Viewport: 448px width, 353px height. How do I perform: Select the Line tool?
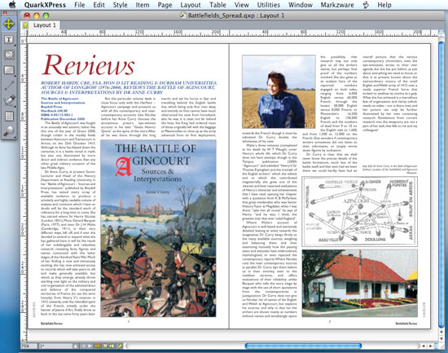pos(9,85)
